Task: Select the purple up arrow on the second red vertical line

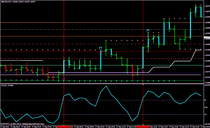Action: pyautogui.click(x=143, y=72)
